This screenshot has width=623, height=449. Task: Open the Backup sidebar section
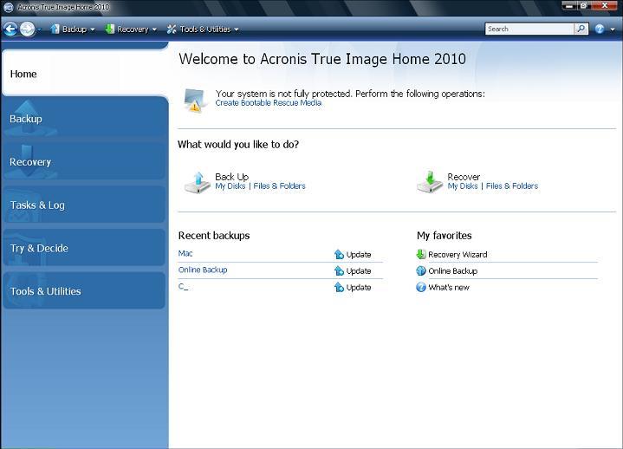click(84, 119)
